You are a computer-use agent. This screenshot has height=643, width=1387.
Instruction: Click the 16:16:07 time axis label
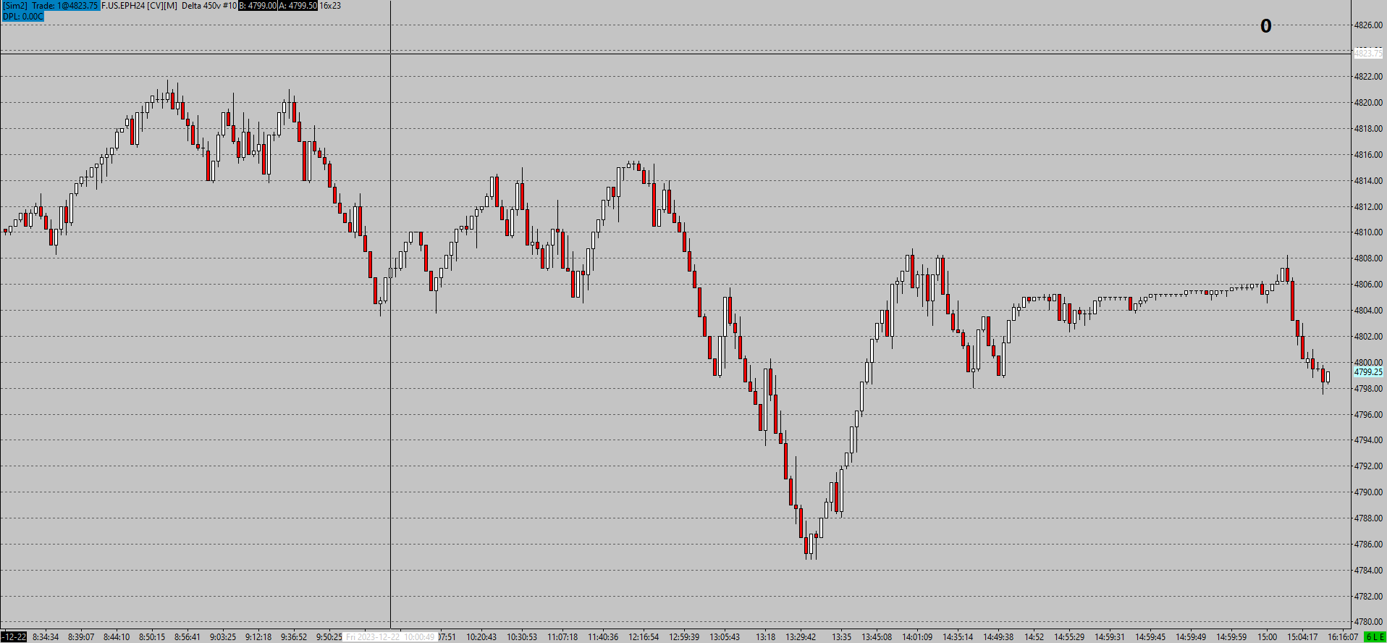tap(1343, 637)
